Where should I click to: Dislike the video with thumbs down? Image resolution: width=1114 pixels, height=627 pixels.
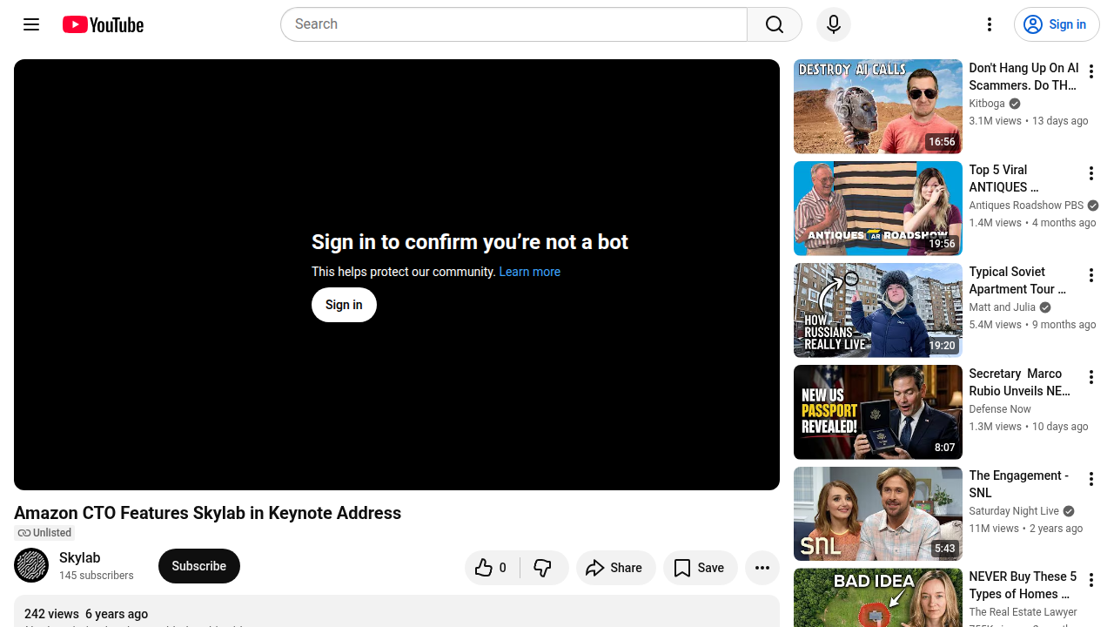[543, 568]
